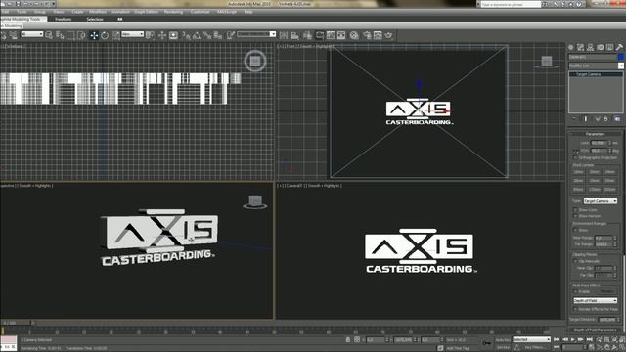Click the Mirror tool icon
The image size is (626, 352).
tap(284, 35)
